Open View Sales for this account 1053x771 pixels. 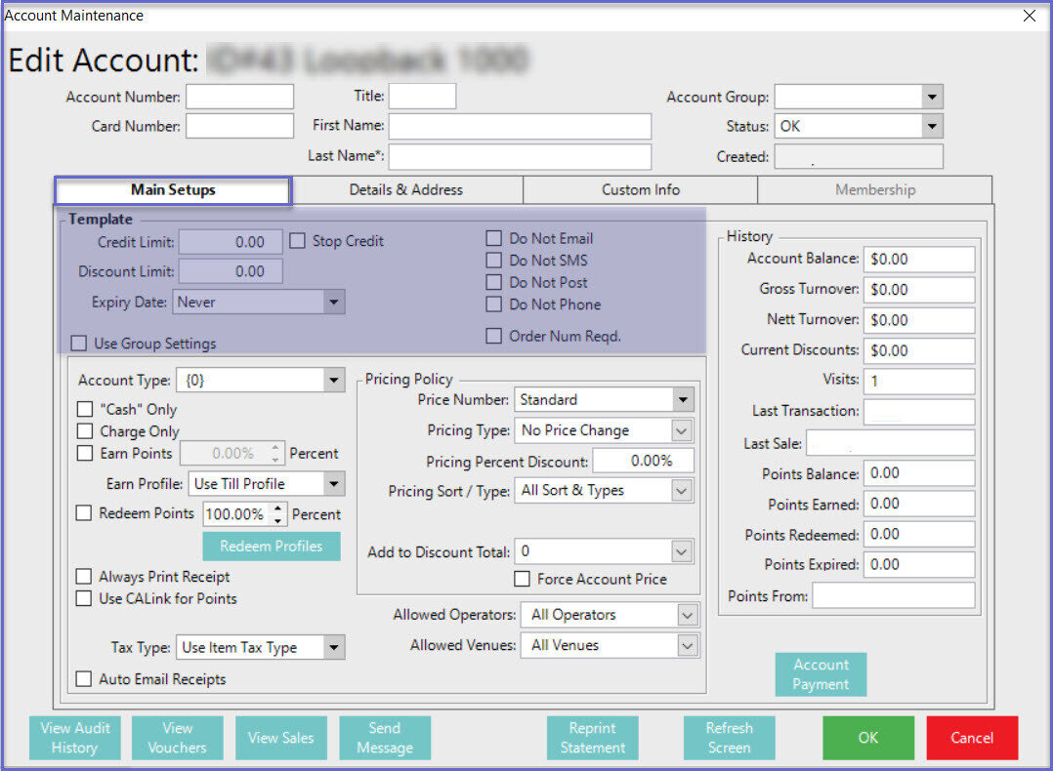280,738
